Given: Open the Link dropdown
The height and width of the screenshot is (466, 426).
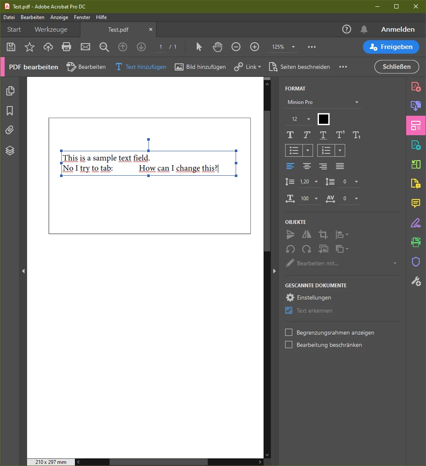Looking at the screenshot, I should click(x=247, y=67).
